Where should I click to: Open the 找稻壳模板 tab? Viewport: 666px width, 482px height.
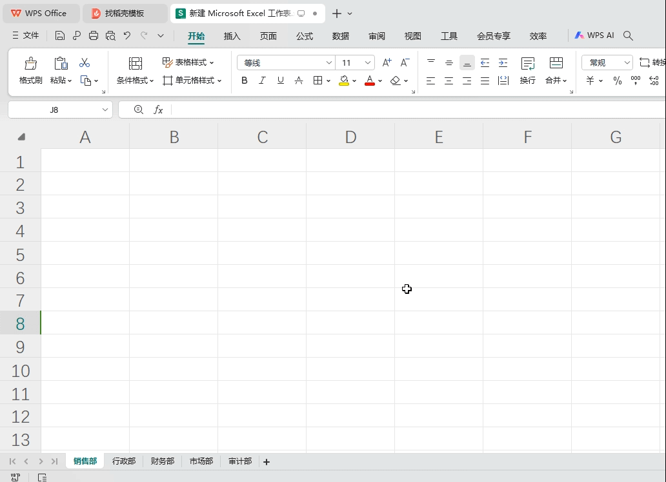[125, 13]
